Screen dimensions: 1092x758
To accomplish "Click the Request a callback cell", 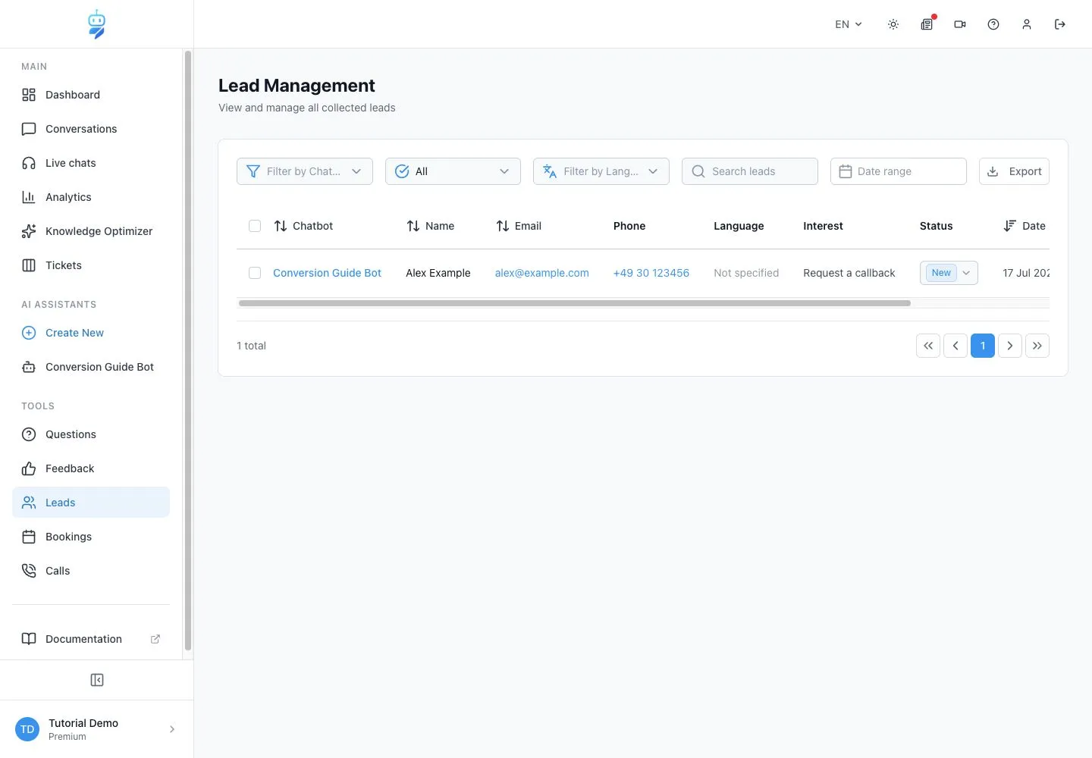I will click(x=849, y=273).
